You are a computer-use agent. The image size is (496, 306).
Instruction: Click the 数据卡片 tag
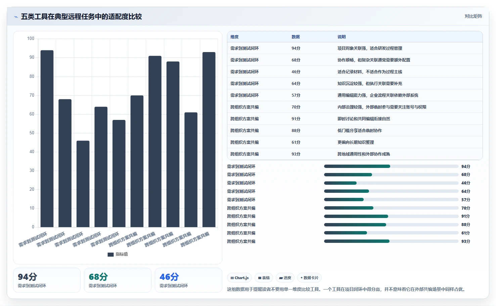click(309, 278)
